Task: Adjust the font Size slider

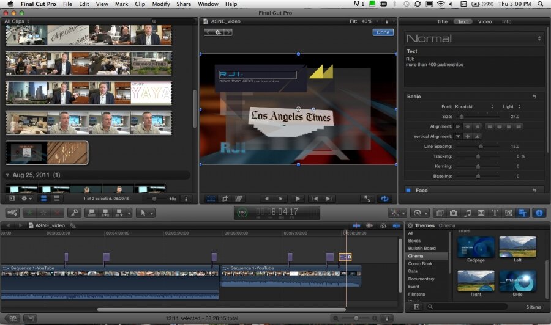Action: (x=462, y=117)
